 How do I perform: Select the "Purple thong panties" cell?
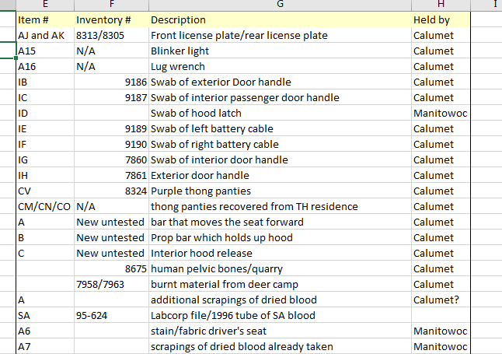click(200, 191)
